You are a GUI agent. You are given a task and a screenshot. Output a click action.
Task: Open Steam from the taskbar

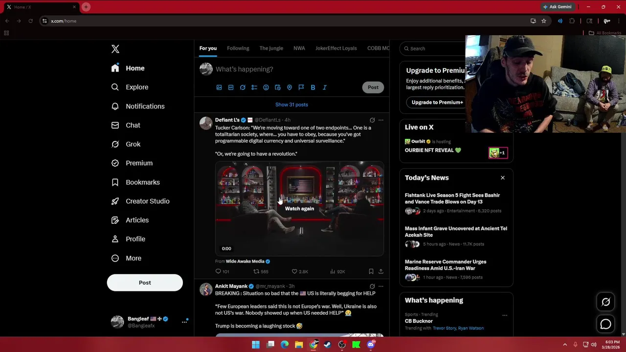coord(328,345)
